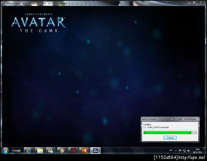Close the InstallShield Wizard main window
This screenshot has width=207, height=161.
pyautogui.click(x=201, y=3)
